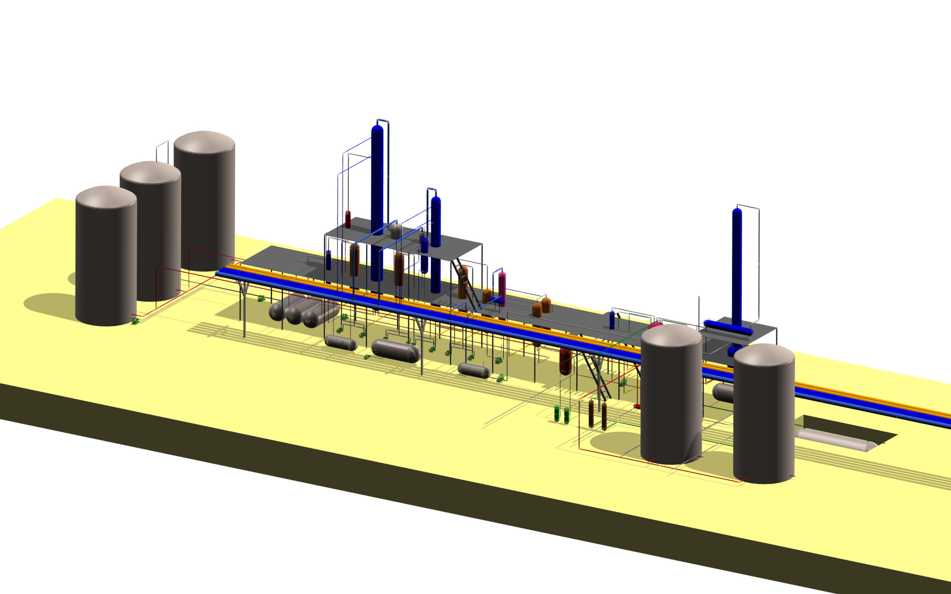Pick the half-buried tank in the excavated pit

click(835, 440)
